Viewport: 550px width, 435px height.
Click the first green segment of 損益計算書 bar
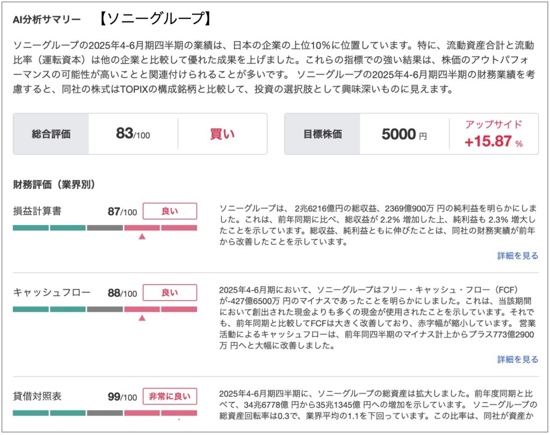pyautogui.click(x=31, y=228)
